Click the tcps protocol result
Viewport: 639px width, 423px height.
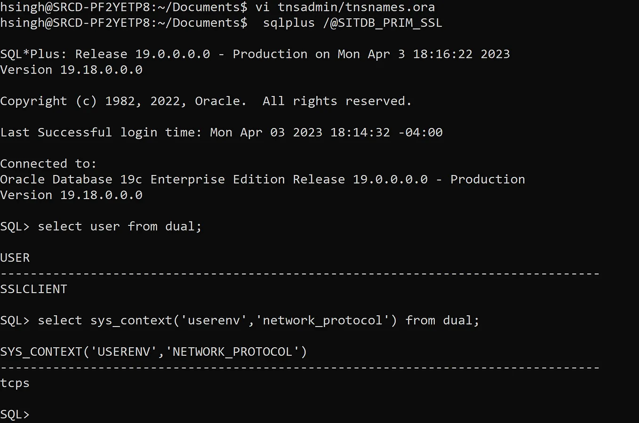15,383
